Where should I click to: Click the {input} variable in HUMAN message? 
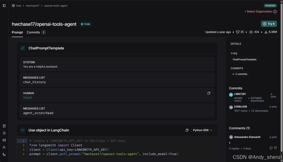click(x=28, y=98)
